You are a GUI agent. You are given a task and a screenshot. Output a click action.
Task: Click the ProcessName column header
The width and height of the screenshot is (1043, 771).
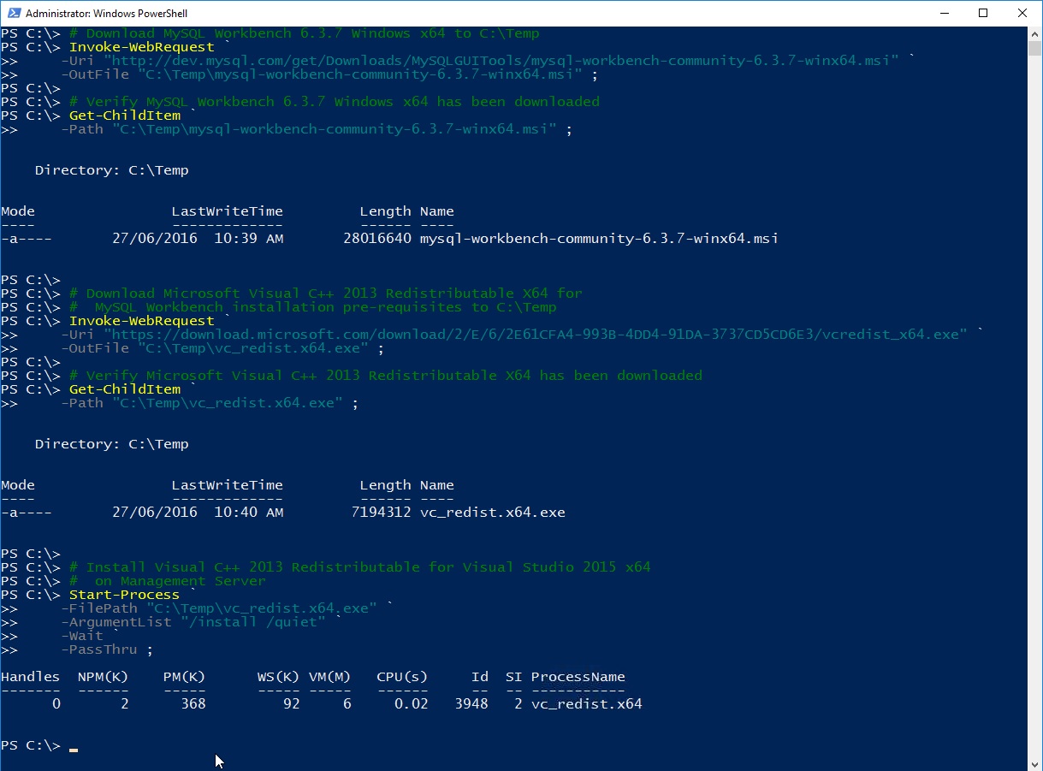(578, 677)
